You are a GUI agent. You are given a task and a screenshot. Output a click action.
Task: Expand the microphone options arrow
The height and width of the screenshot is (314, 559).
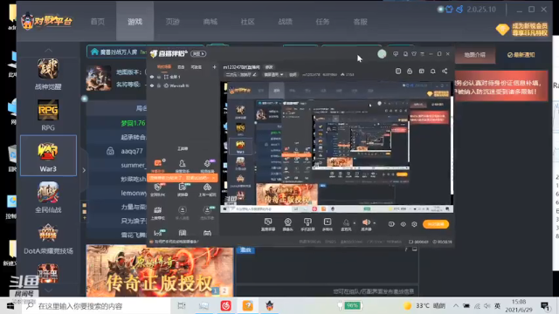[x=354, y=223]
